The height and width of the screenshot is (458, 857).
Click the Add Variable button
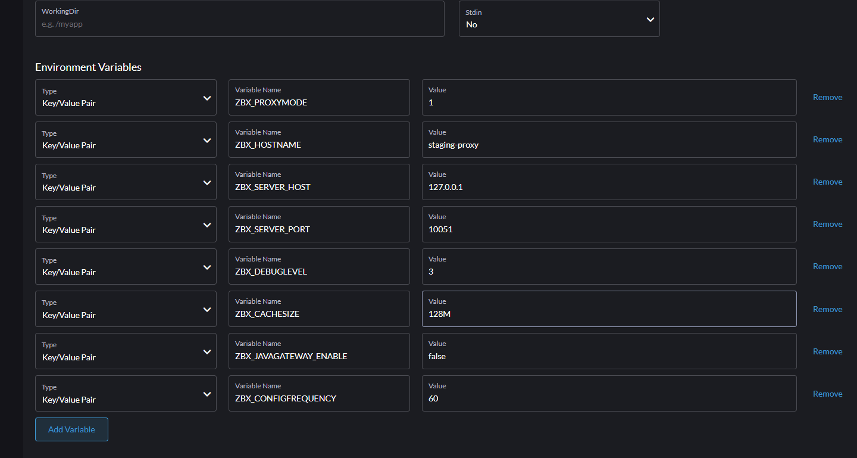pos(71,429)
